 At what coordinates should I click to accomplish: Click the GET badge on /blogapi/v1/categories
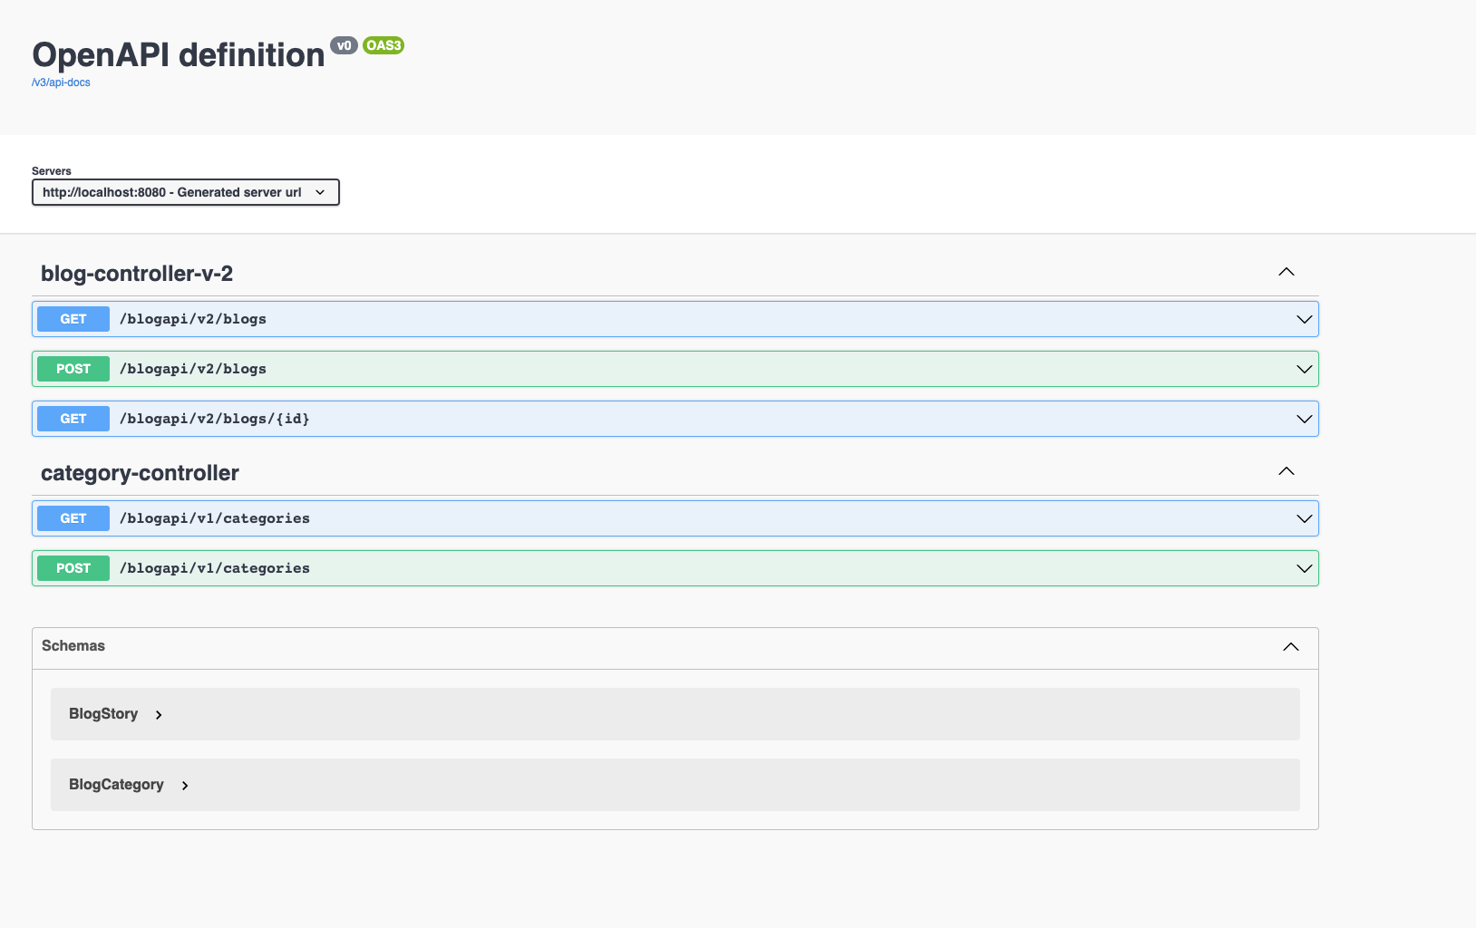[73, 517]
